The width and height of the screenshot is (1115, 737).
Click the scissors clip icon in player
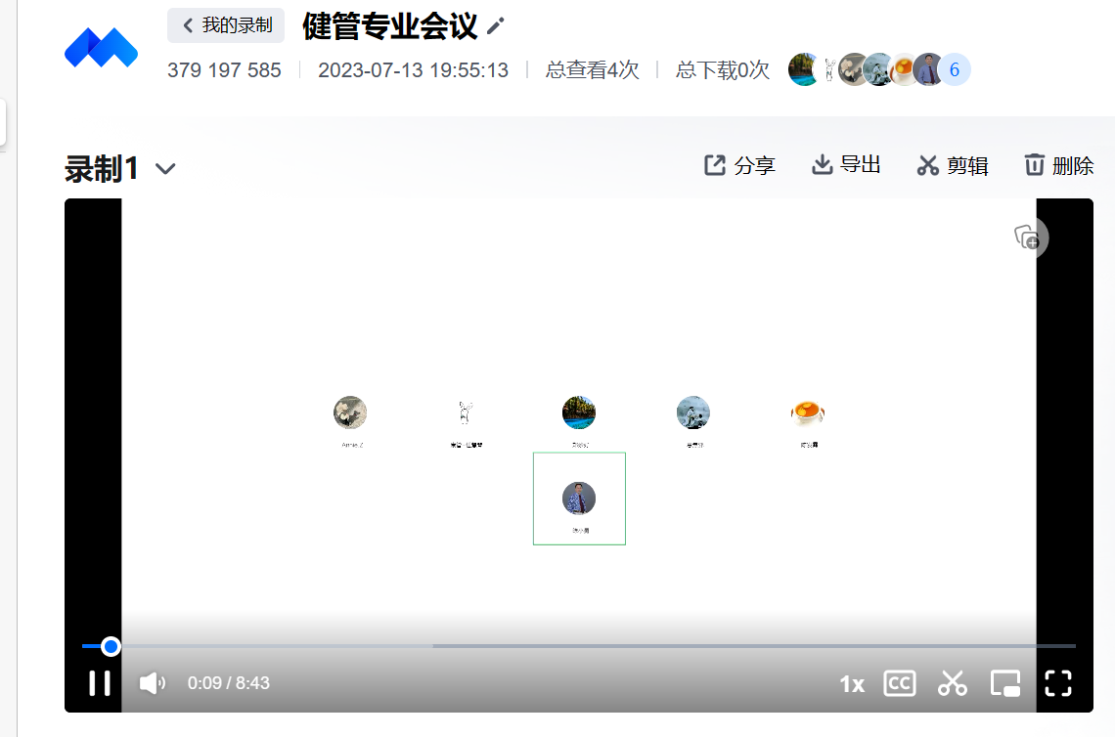(952, 683)
